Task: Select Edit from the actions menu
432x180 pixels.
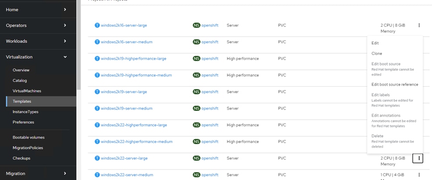Action: pos(375,43)
